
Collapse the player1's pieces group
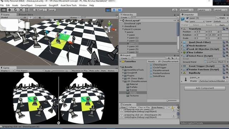pos(123,29)
